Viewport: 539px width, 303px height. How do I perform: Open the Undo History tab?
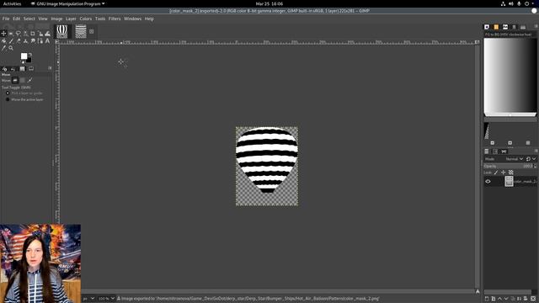tap(13, 69)
